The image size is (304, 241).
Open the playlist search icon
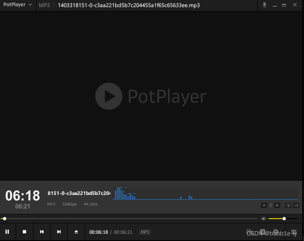[249, 231]
